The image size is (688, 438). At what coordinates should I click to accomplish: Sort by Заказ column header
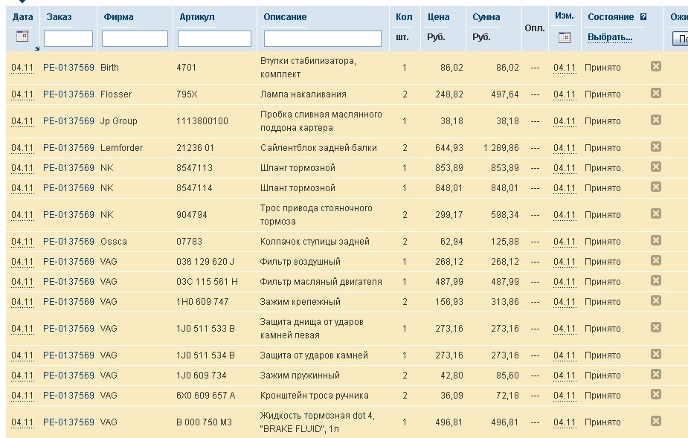[x=59, y=16]
